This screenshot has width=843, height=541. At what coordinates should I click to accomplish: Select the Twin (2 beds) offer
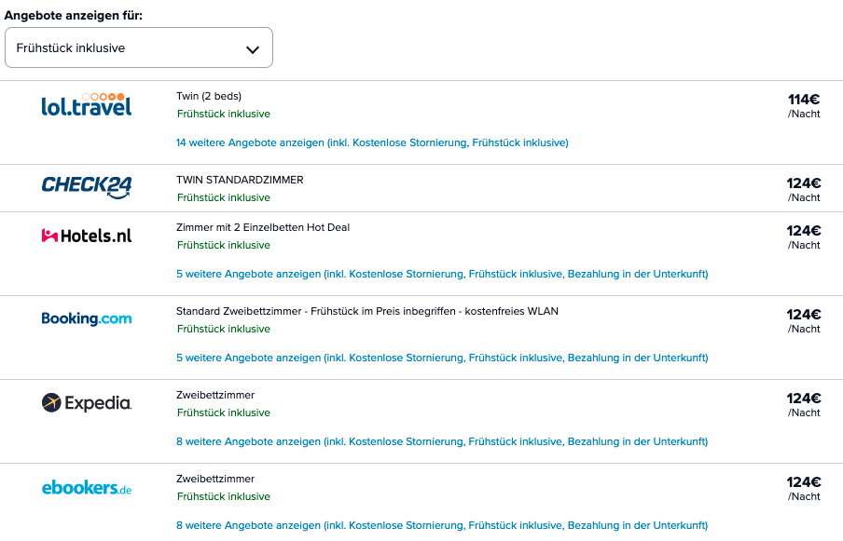click(x=209, y=96)
